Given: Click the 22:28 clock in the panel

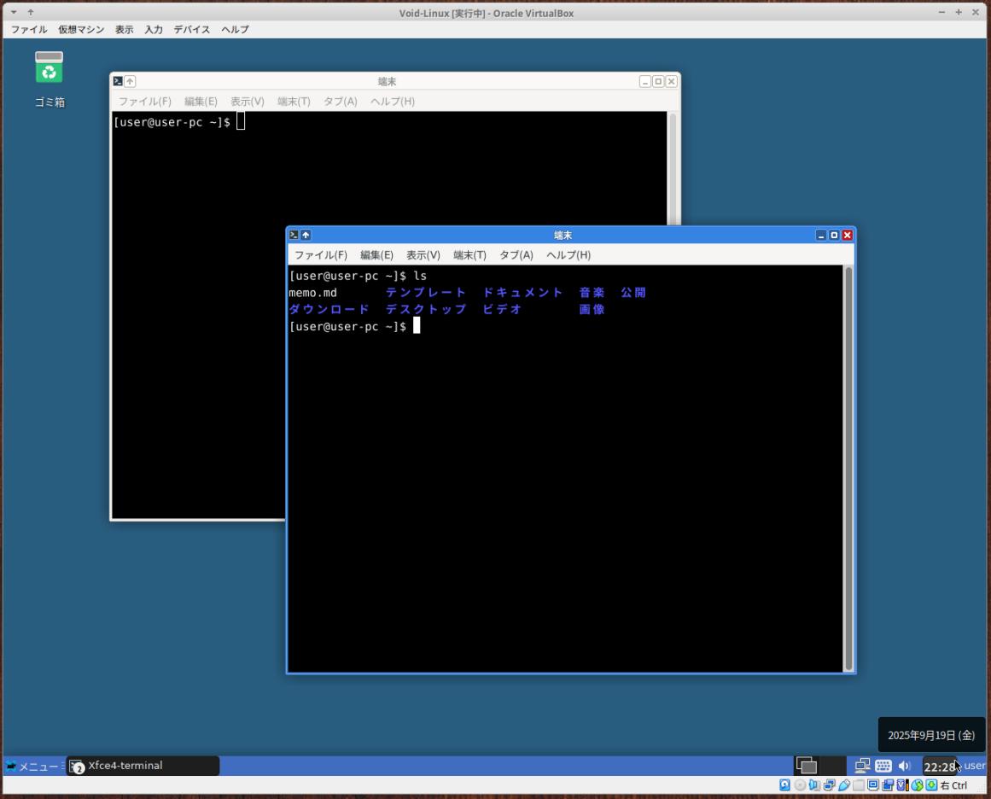Looking at the screenshot, I should pyautogui.click(x=939, y=767).
